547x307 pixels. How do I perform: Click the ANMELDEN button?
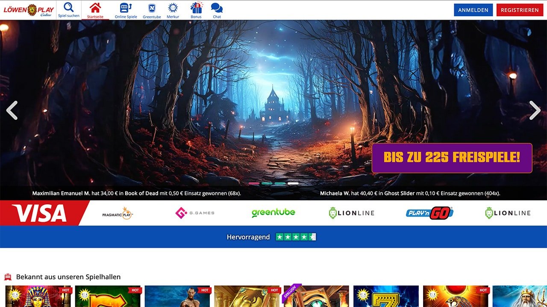tap(473, 10)
